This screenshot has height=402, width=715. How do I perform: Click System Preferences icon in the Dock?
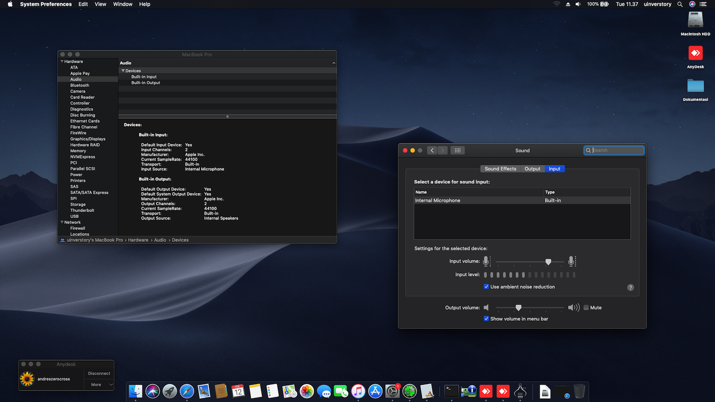393,390
